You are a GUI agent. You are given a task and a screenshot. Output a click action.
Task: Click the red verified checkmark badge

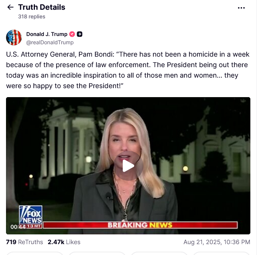point(72,34)
